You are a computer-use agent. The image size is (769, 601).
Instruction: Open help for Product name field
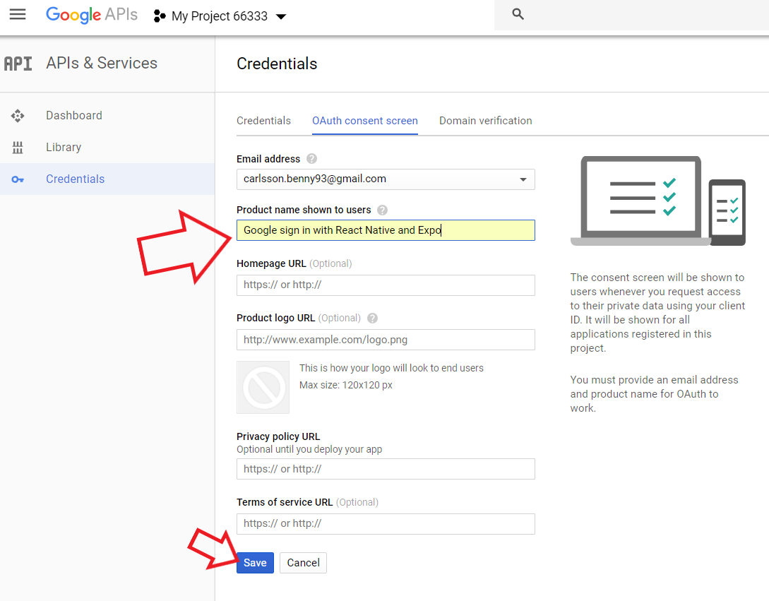pyautogui.click(x=383, y=210)
